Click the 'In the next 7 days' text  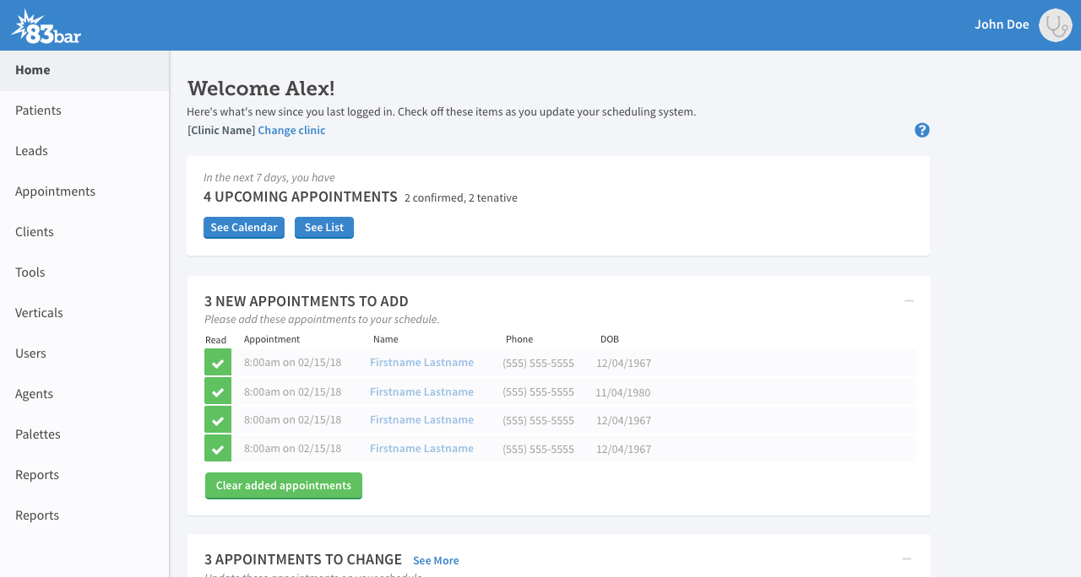pyautogui.click(x=269, y=178)
